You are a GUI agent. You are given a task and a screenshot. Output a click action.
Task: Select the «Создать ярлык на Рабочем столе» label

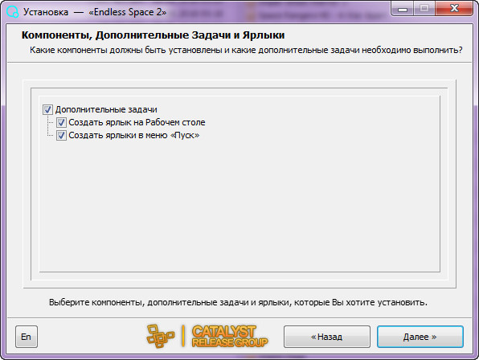coord(137,122)
